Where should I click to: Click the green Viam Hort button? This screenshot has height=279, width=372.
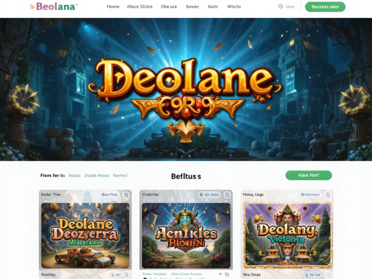308,175
